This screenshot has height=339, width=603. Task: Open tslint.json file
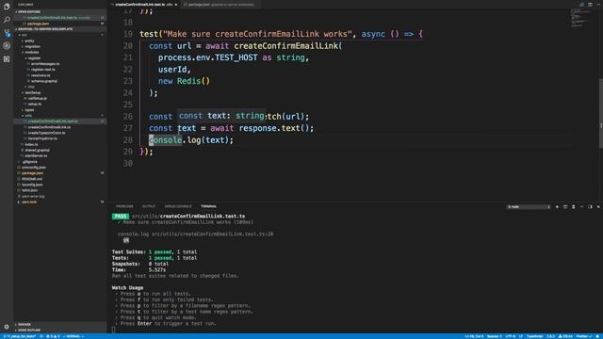(29, 190)
